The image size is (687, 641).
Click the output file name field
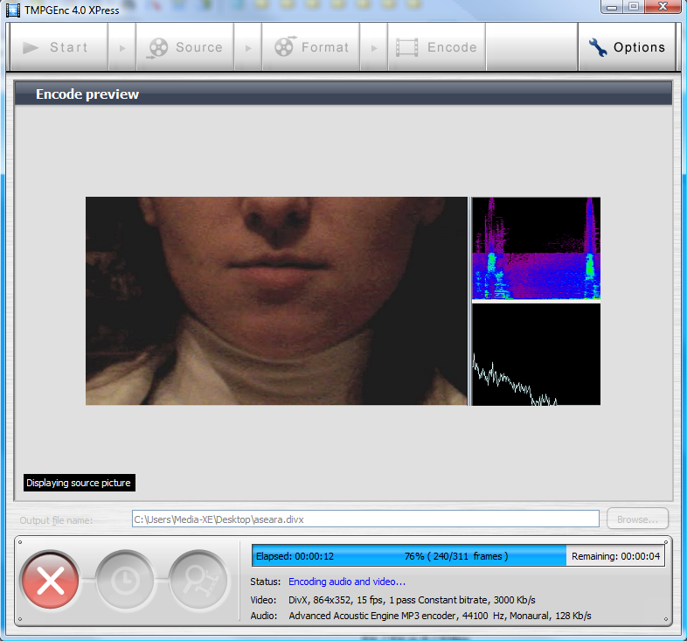pos(365,519)
